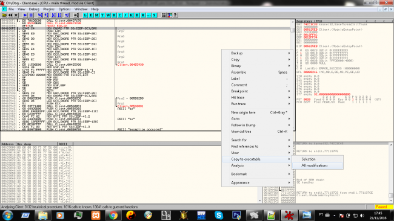
Task: Click the Help question mark icon
Action: [175, 15]
